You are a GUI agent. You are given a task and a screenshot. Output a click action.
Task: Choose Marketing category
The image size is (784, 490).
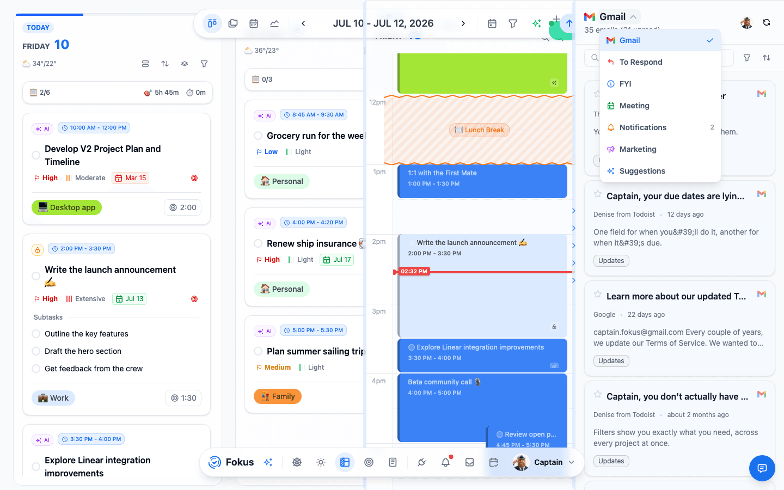pos(660,149)
